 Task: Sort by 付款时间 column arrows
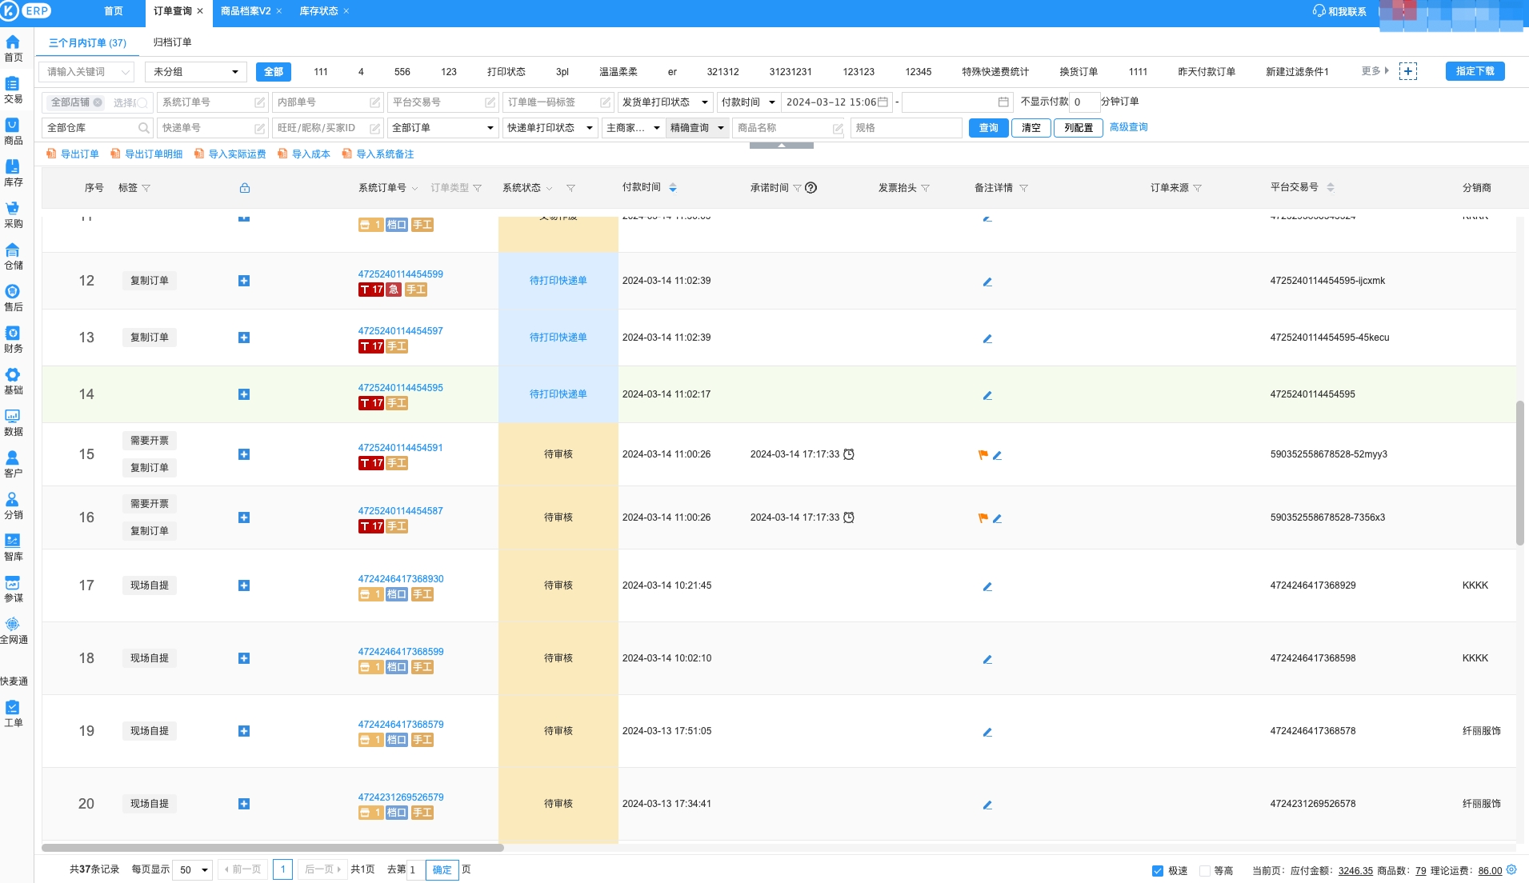coord(673,188)
